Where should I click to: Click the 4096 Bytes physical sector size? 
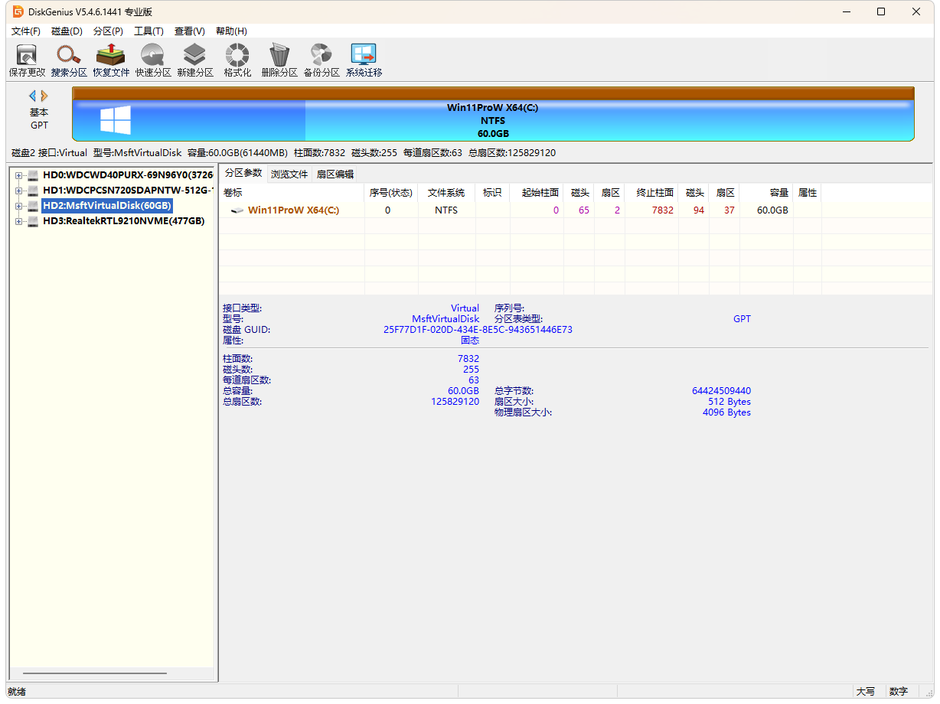(x=726, y=412)
